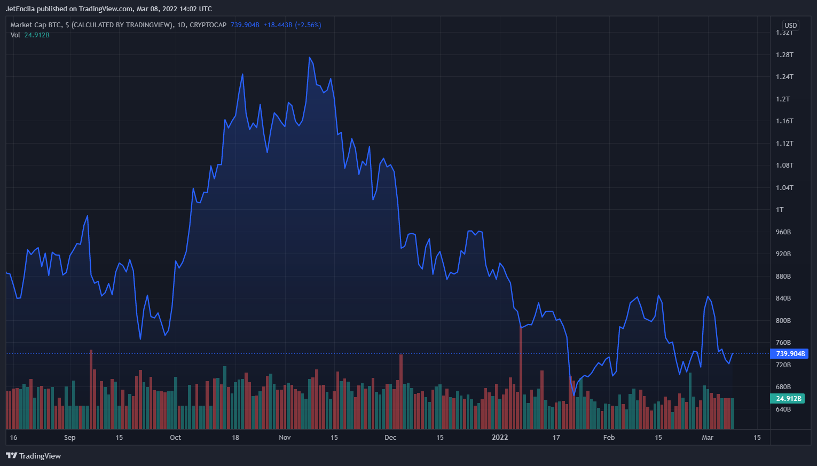
Task: Click the 920B price axis label
Action: pos(783,254)
